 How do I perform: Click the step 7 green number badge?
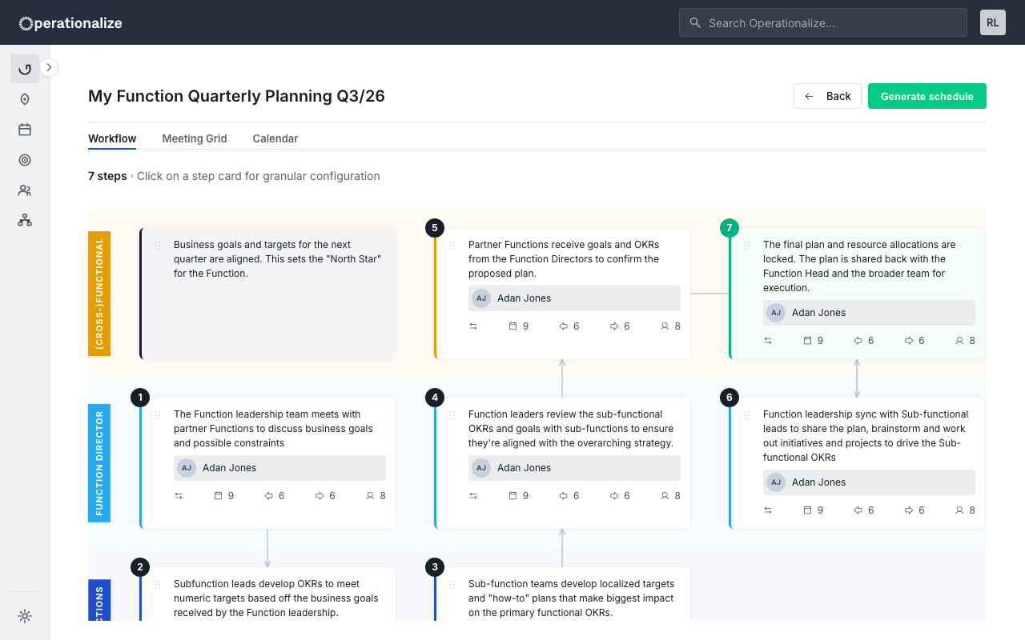[x=730, y=228]
